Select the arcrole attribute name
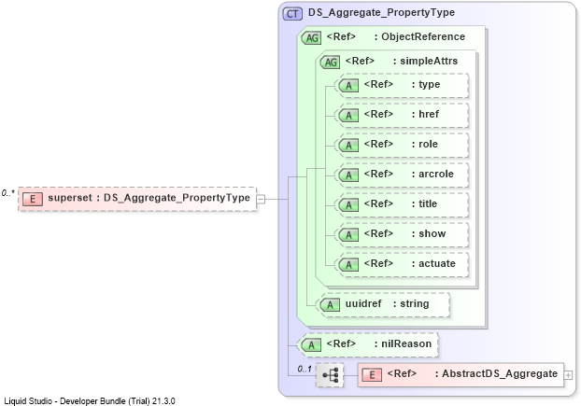The height and width of the screenshot is (406, 581). (x=436, y=174)
